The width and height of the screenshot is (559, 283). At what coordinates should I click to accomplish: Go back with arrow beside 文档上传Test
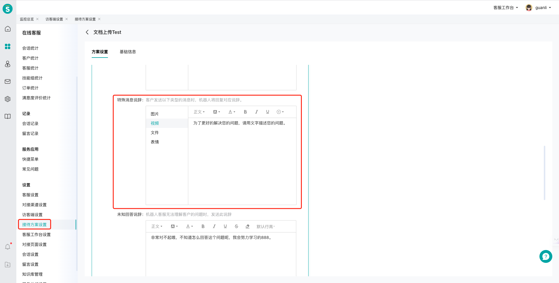(87, 32)
